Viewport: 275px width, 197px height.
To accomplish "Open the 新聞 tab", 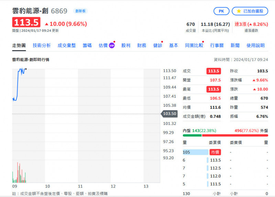I will pyautogui.click(x=235, y=46).
